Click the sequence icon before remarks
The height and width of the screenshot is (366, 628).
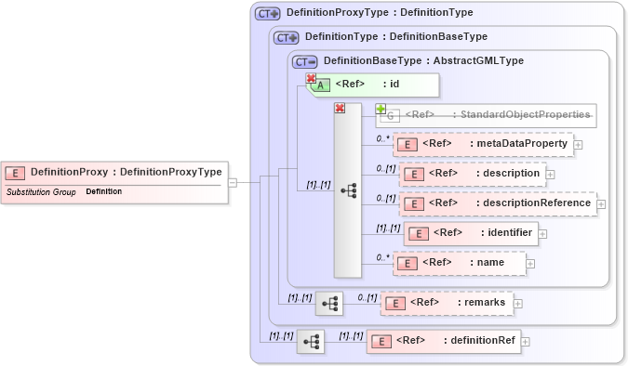coord(329,304)
